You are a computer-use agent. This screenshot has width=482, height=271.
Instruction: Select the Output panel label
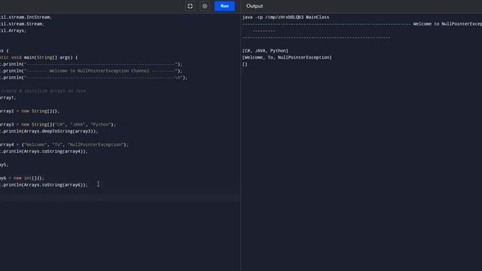pyautogui.click(x=255, y=6)
